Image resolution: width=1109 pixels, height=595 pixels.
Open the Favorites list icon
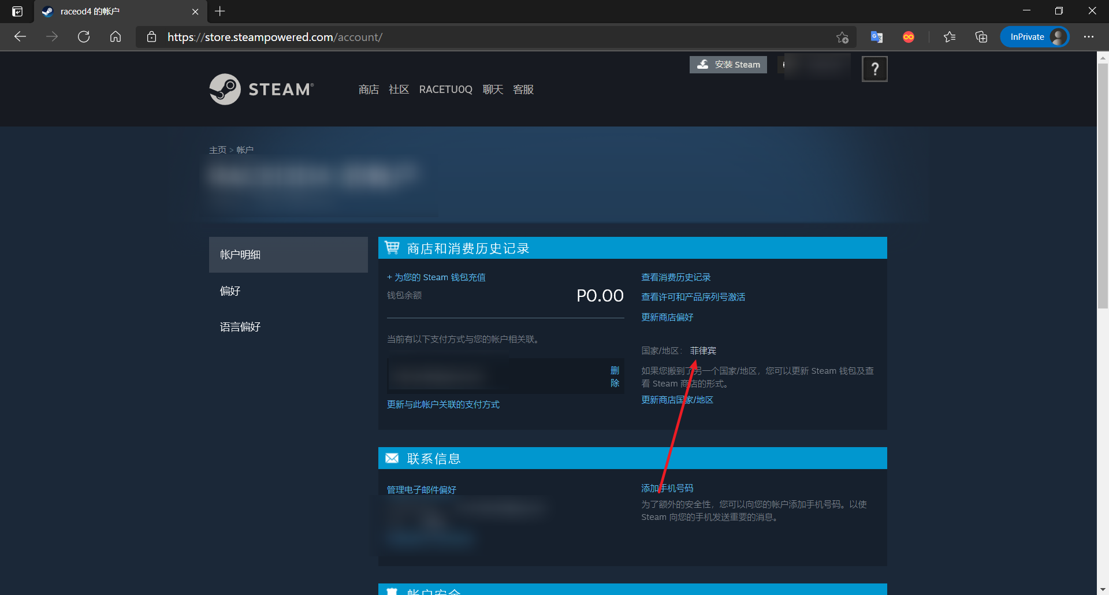[x=949, y=37]
